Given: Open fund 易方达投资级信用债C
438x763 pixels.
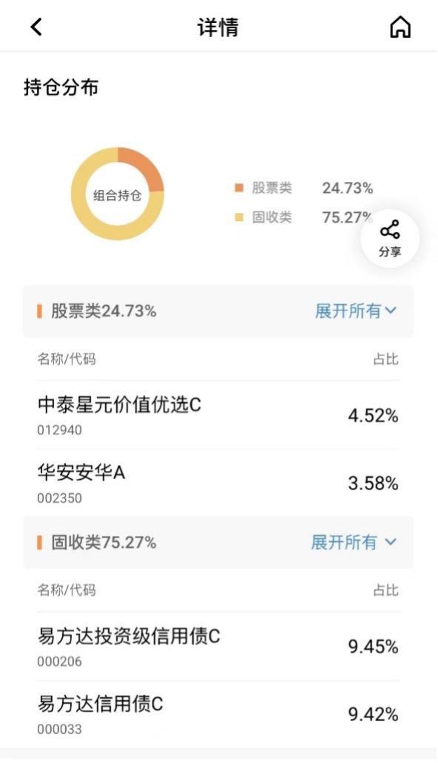Looking at the screenshot, I should pyautogui.click(x=218, y=646).
